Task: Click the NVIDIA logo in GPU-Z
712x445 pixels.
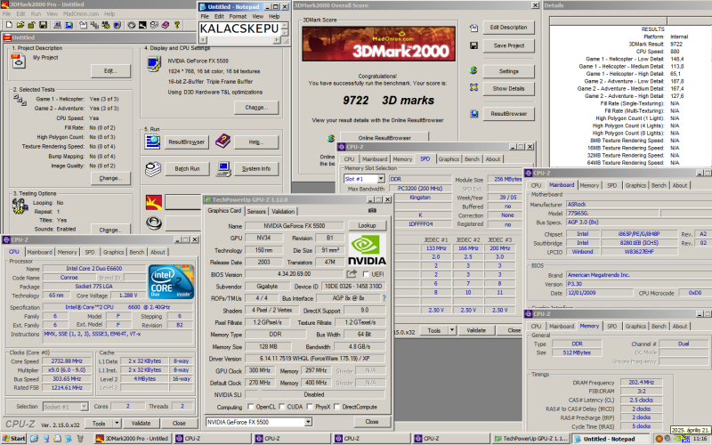Action: point(367,249)
